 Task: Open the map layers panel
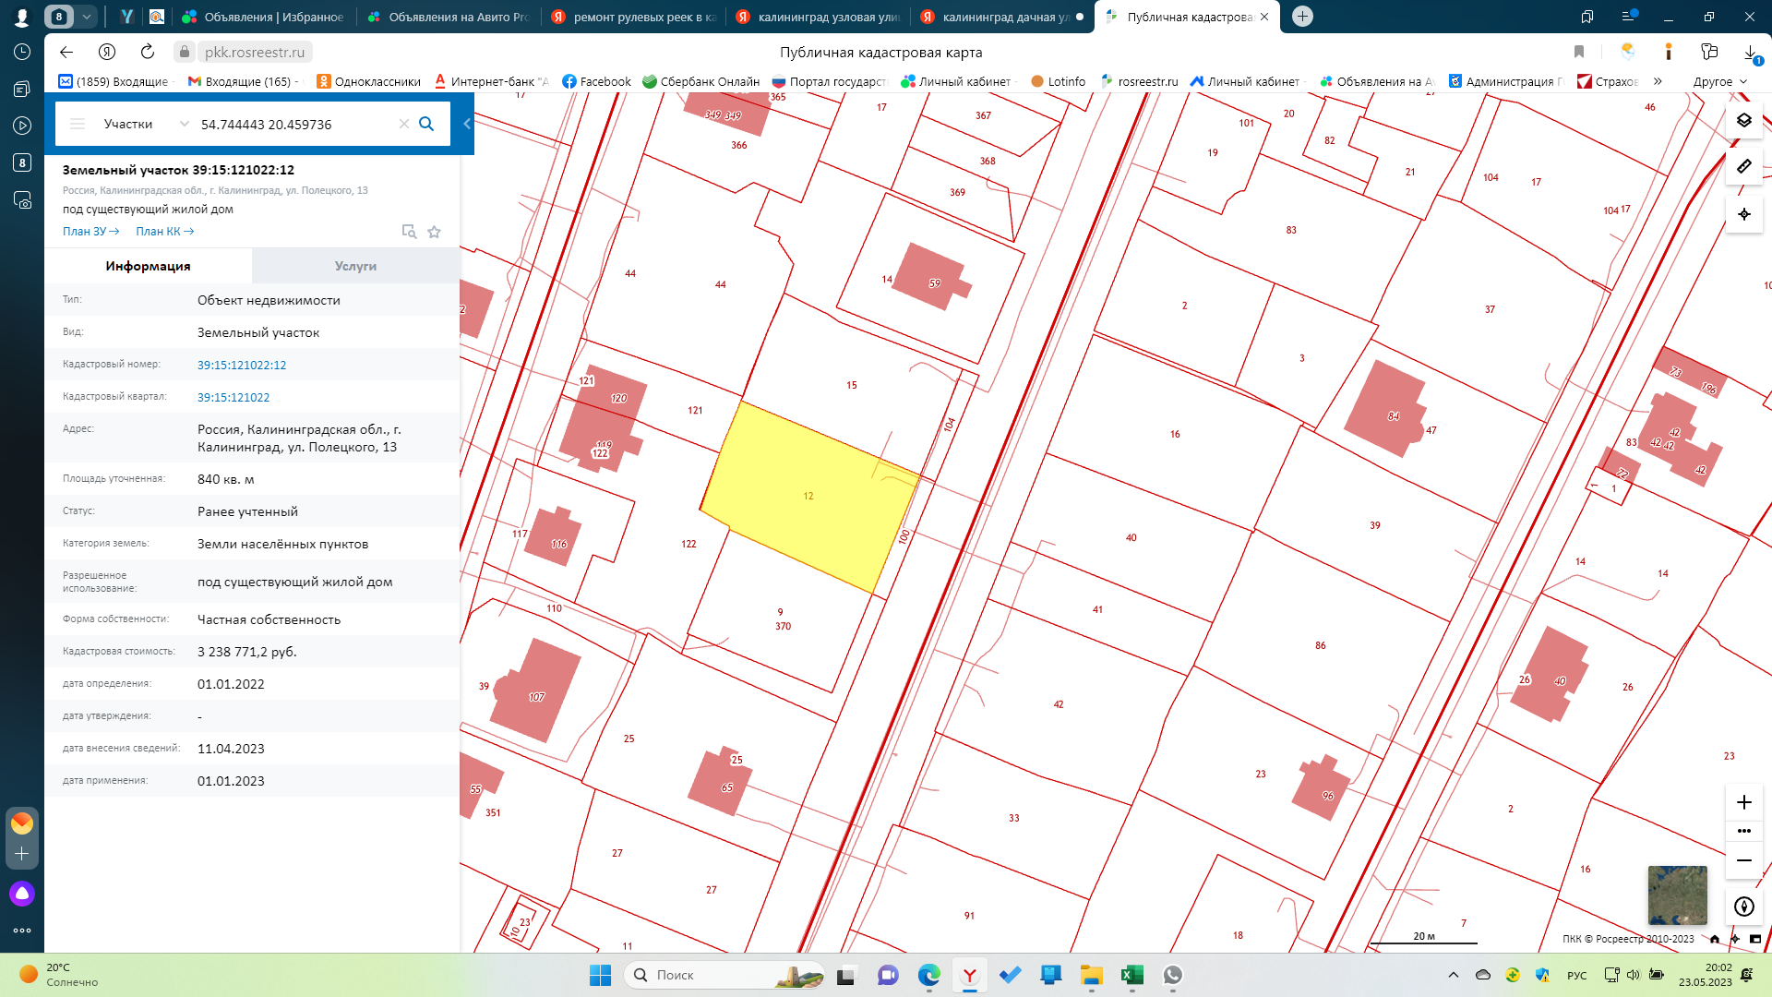(x=1743, y=121)
